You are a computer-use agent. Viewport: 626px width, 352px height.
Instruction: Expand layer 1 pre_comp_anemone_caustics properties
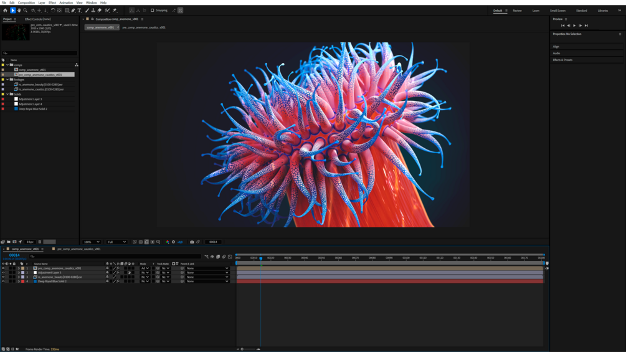[19, 268]
